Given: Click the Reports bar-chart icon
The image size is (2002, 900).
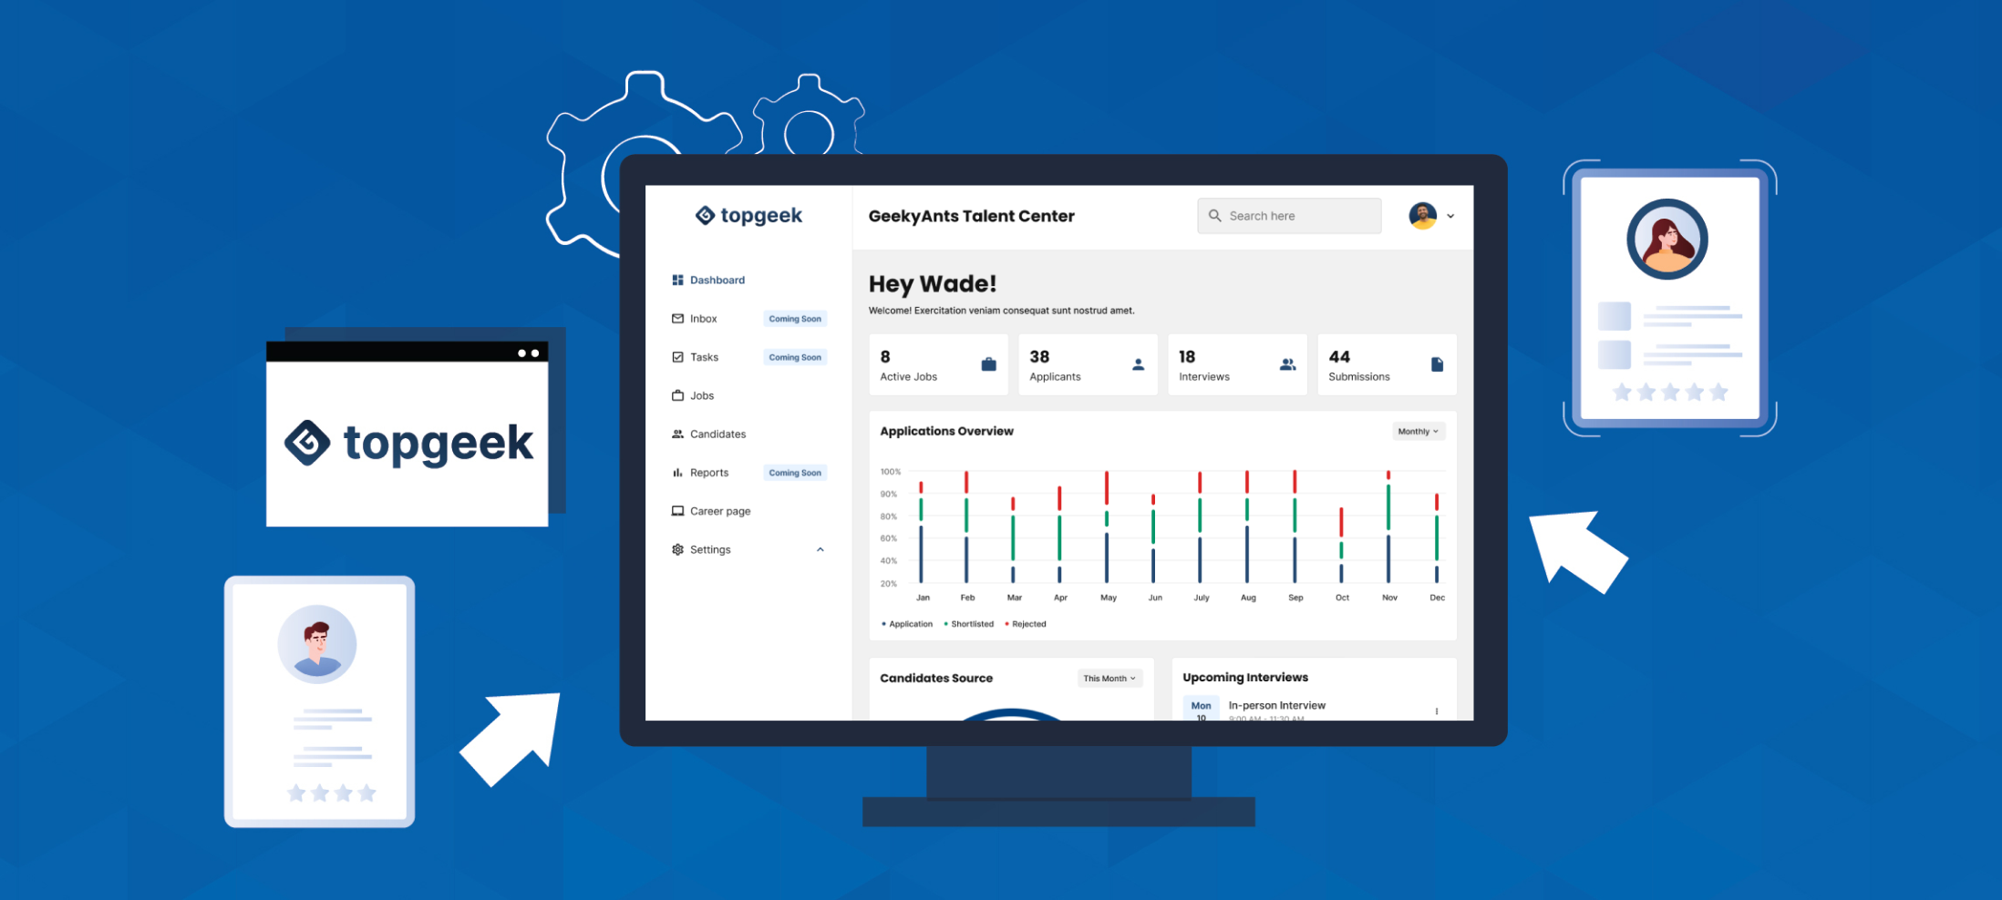Looking at the screenshot, I should (x=676, y=472).
